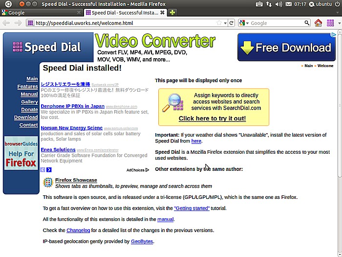Open the manual link in the paragraph

pos(165,219)
